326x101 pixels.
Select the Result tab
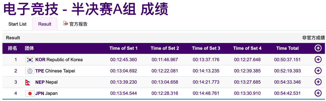click(45, 24)
